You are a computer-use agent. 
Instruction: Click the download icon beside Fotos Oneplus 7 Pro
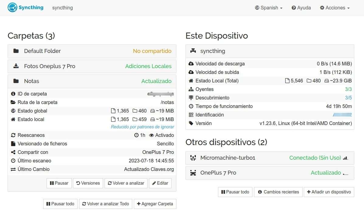tap(16, 66)
